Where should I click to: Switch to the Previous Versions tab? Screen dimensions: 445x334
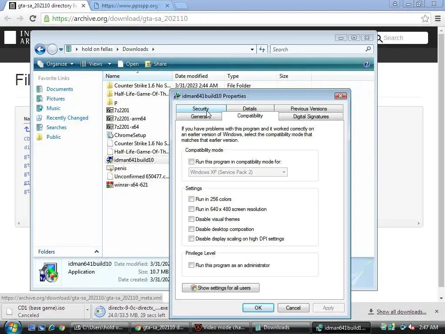coord(309,108)
